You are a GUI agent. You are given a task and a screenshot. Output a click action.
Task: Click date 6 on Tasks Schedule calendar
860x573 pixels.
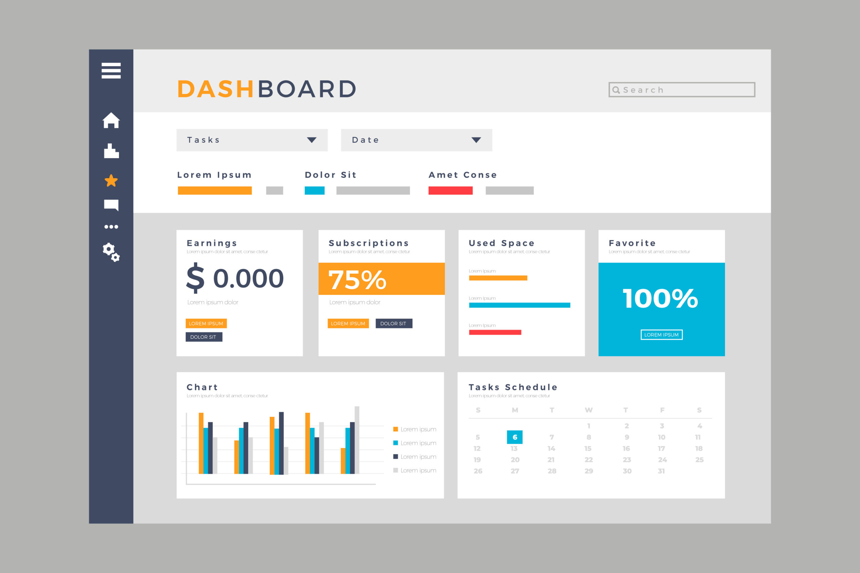[516, 437]
